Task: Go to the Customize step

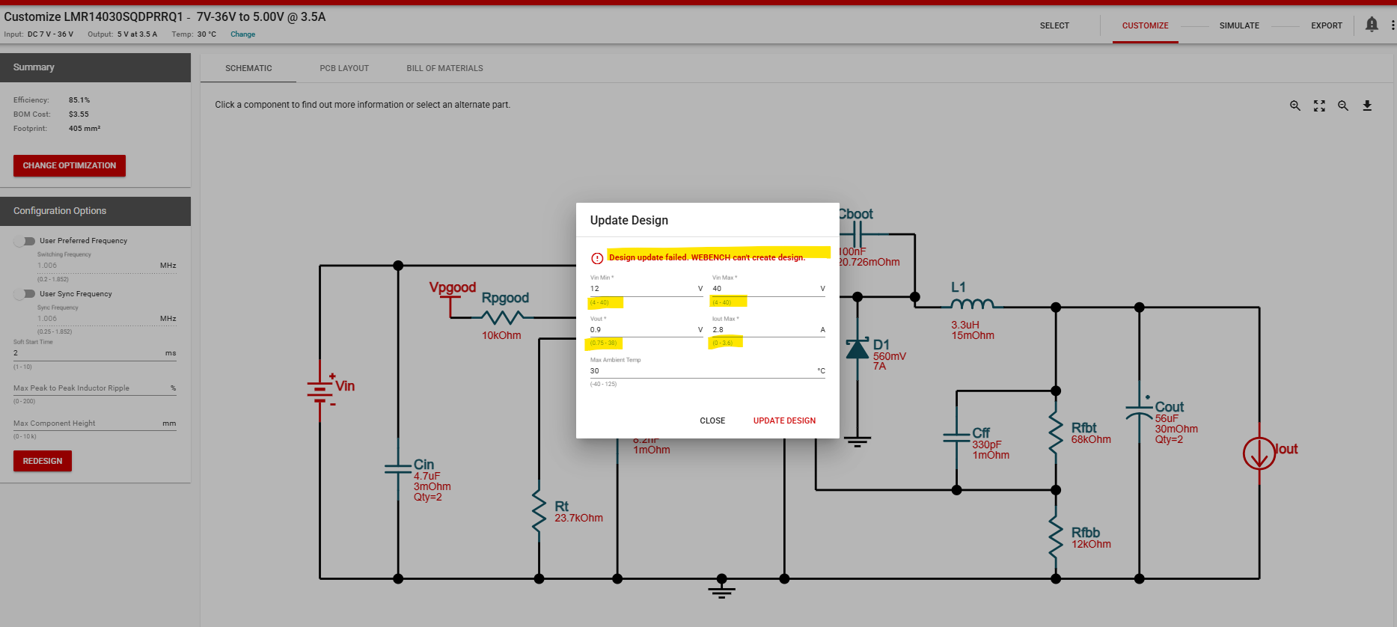Action: tap(1145, 25)
